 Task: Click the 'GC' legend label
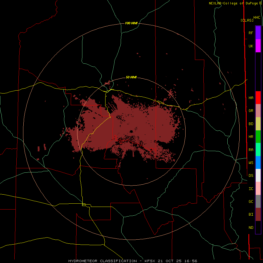coord(251,201)
